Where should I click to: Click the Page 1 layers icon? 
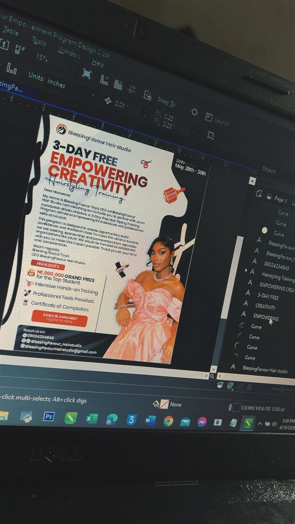point(270,196)
